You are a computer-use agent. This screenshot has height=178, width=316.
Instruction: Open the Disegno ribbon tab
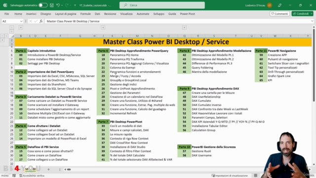[46, 14]
